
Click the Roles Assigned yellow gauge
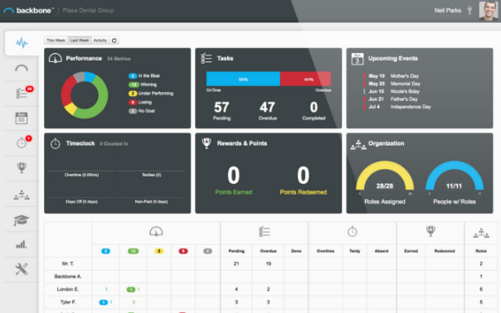pyautogui.click(x=385, y=176)
